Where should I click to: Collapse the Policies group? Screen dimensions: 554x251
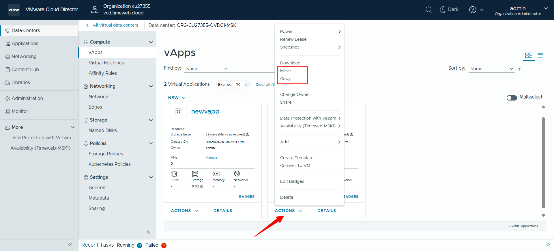151,143
